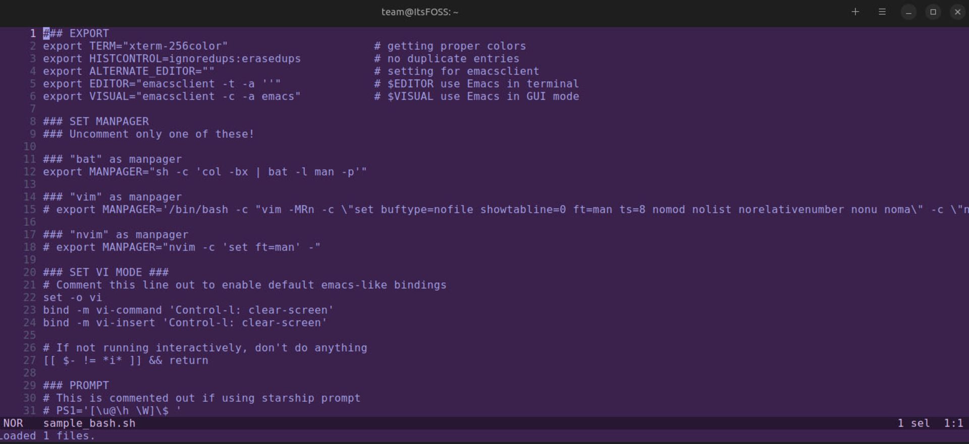The width and height of the screenshot is (969, 444).
Task: Click the 'export TERM="xterm-256color"' line
Action: (135, 46)
